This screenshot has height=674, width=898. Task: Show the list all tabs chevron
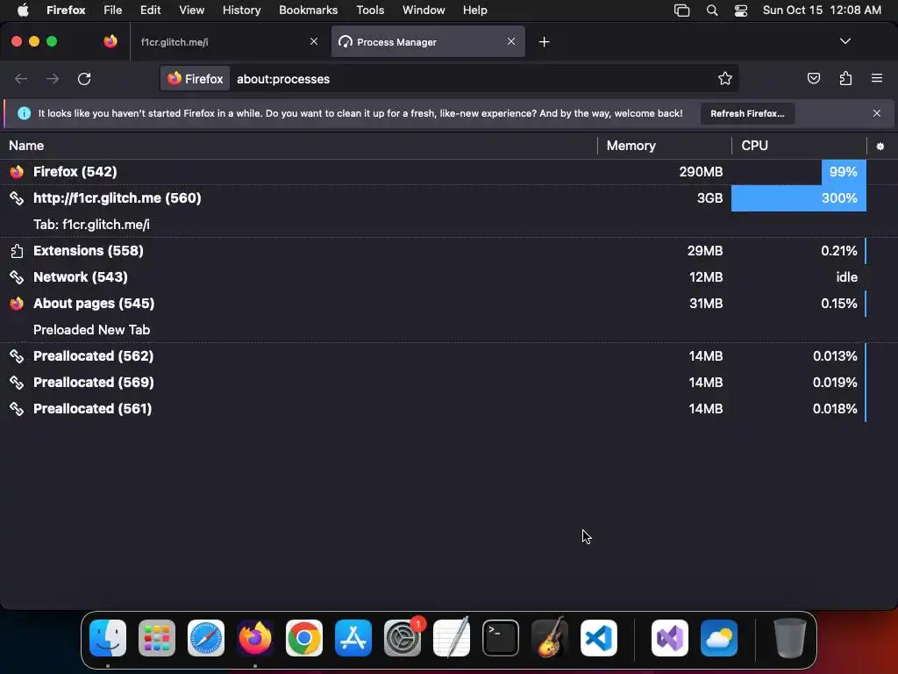845,41
